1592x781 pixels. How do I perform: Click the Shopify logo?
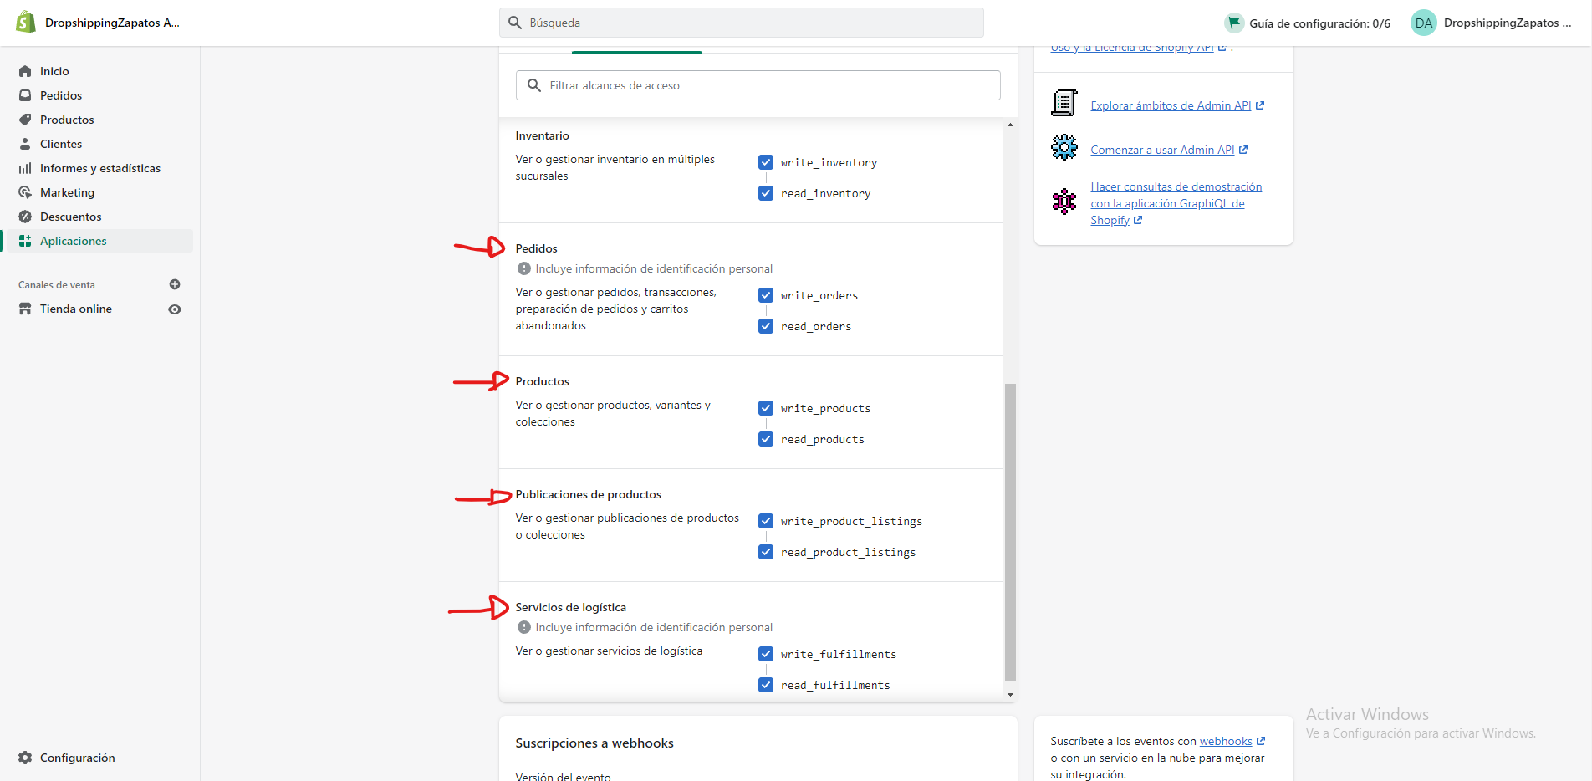pyautogui.click(x=25, y=22)
